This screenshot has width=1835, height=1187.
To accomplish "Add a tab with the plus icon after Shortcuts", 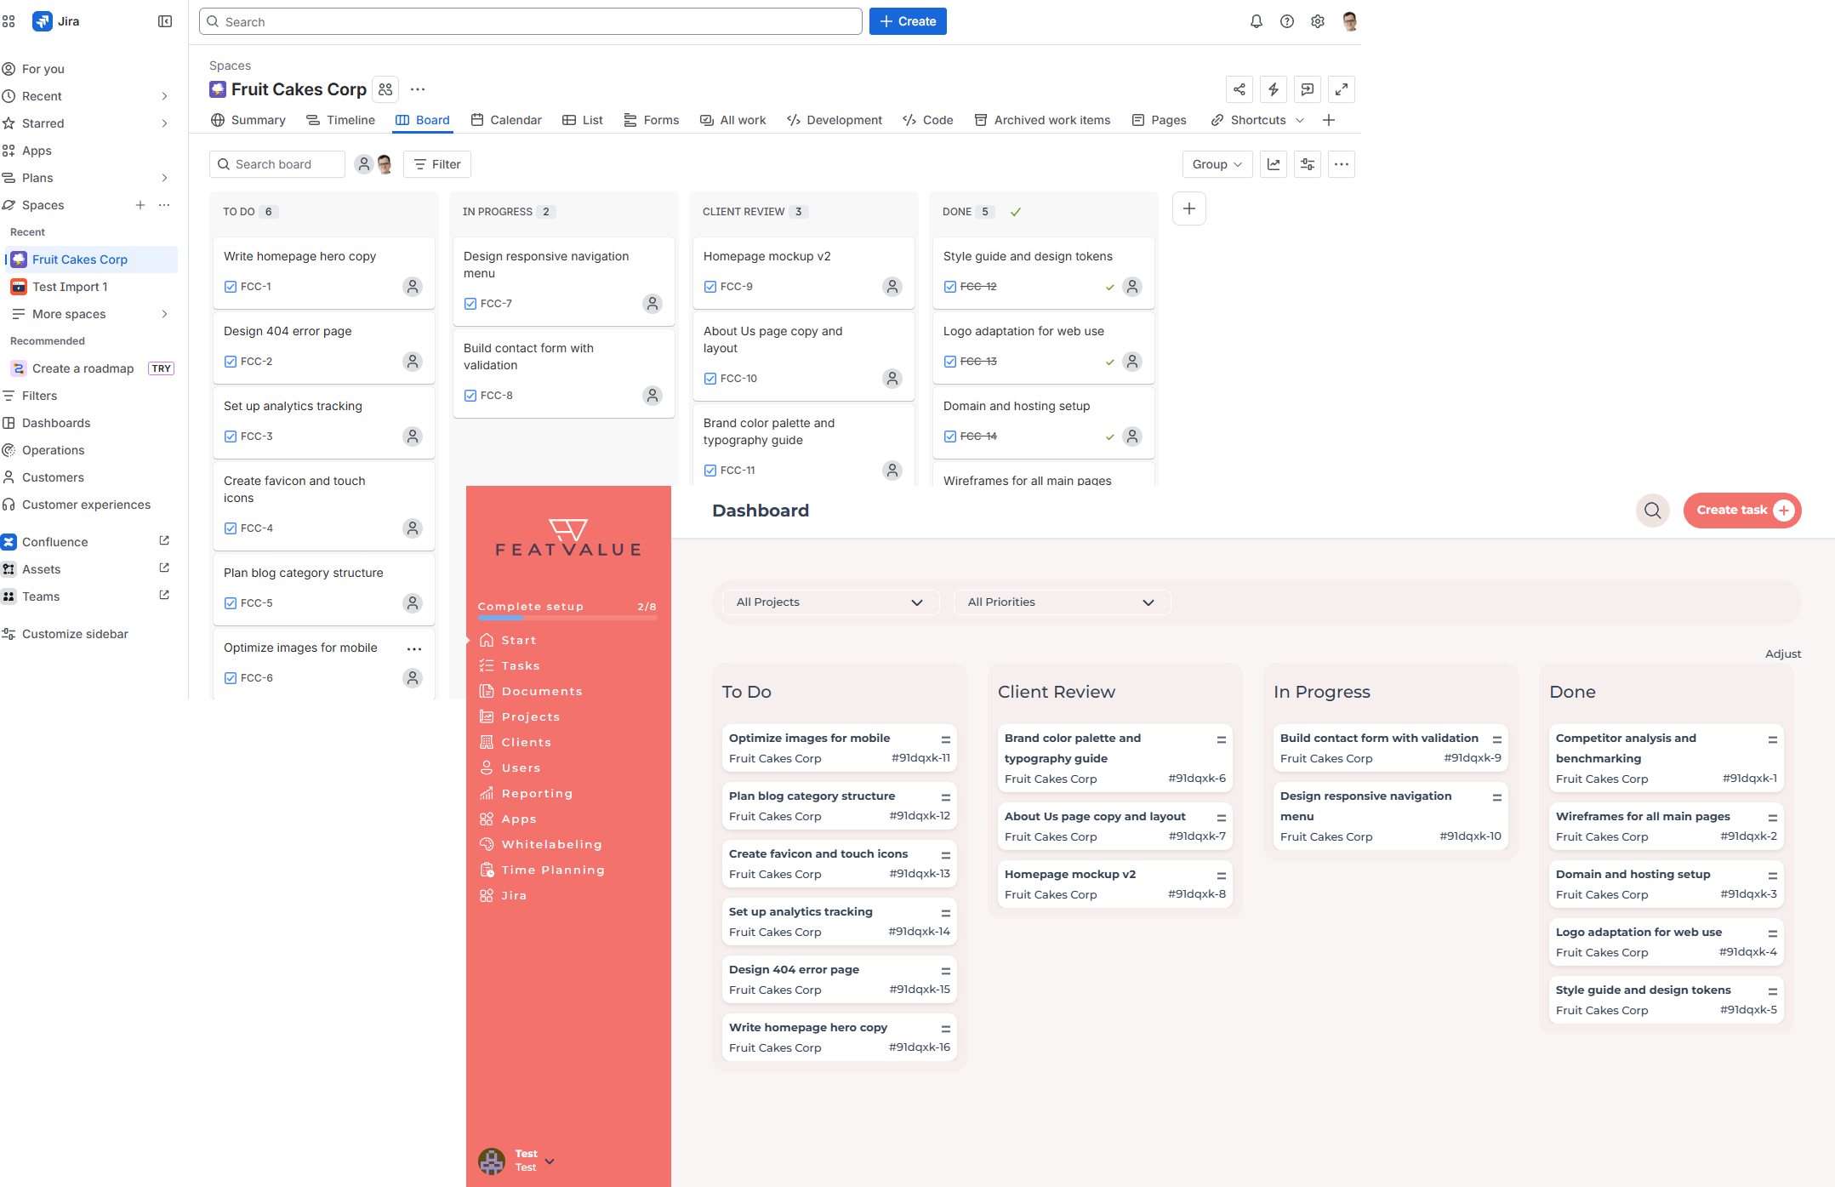I will coord(1329,120).
